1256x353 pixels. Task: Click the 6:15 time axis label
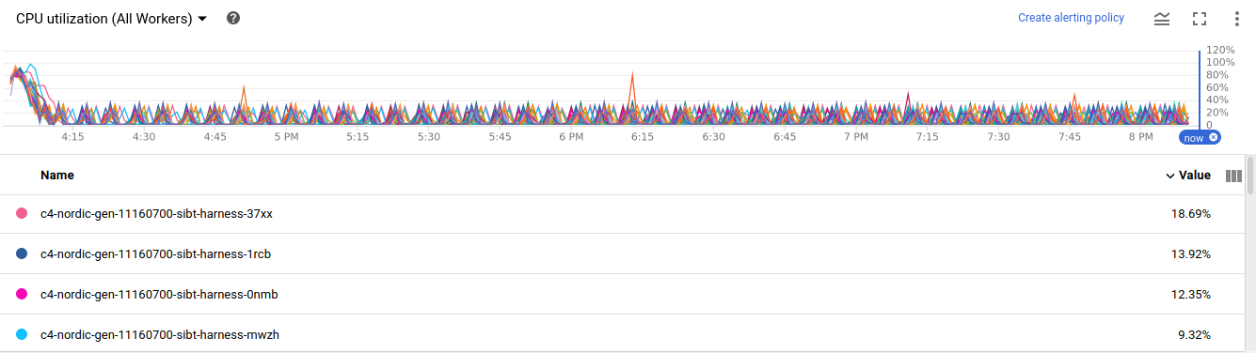(643, 137)
